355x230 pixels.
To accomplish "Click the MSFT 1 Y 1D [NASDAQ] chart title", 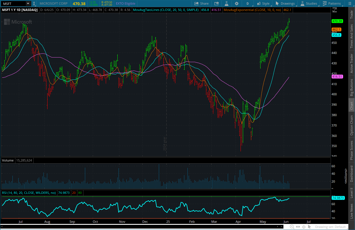I will tap(20, 10).
